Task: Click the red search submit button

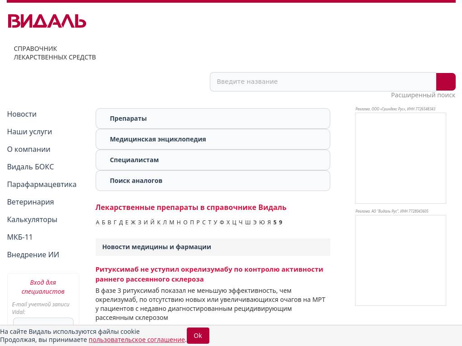Action: click(x=446, y=82)
